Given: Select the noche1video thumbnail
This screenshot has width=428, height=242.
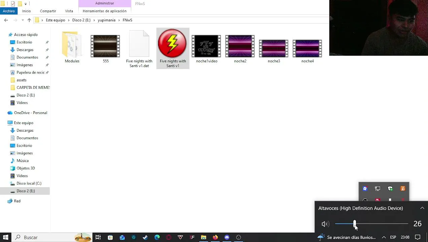Looking at the screenshot, I should click(x=206, y=46).
